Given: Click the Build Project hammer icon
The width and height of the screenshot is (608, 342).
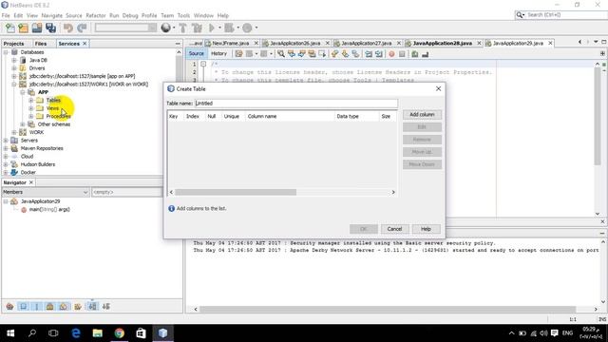Looking at the screenshot, I should coord(182,28).
